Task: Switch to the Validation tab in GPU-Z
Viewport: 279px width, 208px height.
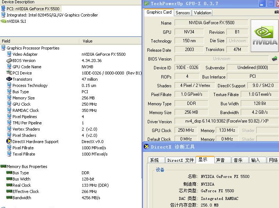Action: [x=203, y=13]
